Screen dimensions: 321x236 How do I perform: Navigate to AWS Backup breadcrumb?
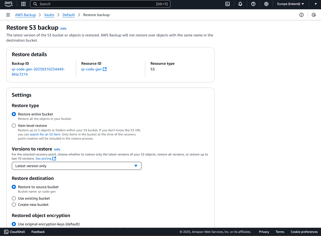click(x=25, y=15)
